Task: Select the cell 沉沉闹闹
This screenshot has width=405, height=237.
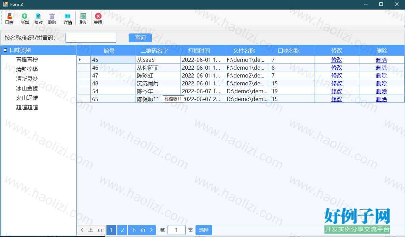Action: coord(158,83)
